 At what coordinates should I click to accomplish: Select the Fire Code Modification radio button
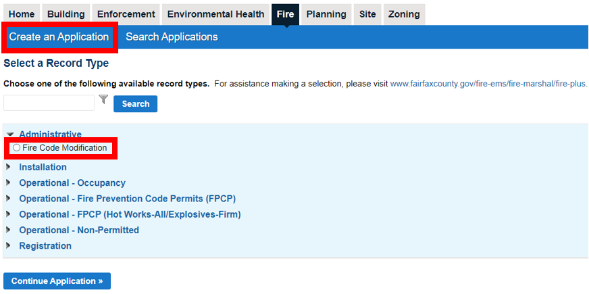click(17, 148)
